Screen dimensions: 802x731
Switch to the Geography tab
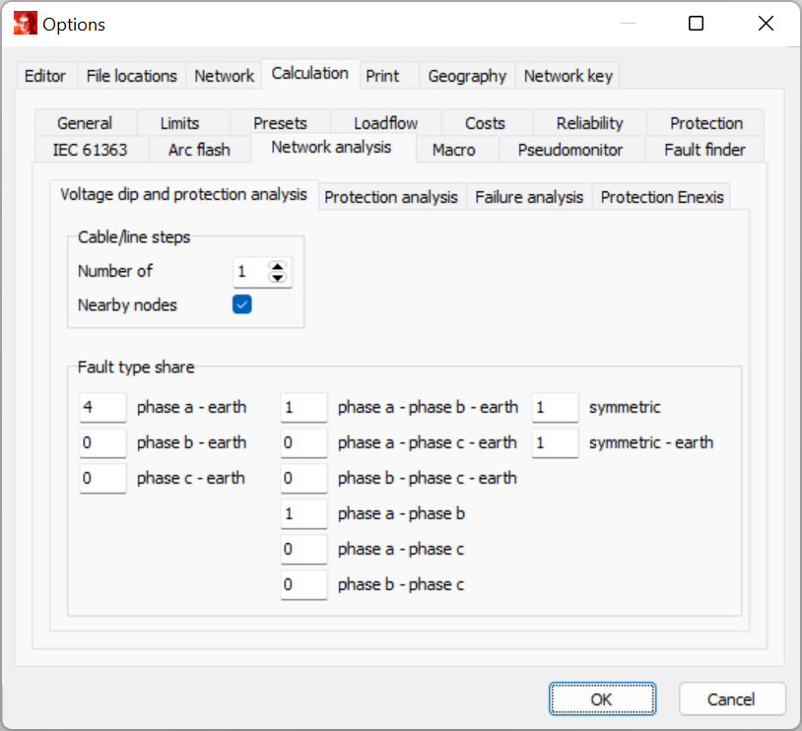click(x=467, y=76)
